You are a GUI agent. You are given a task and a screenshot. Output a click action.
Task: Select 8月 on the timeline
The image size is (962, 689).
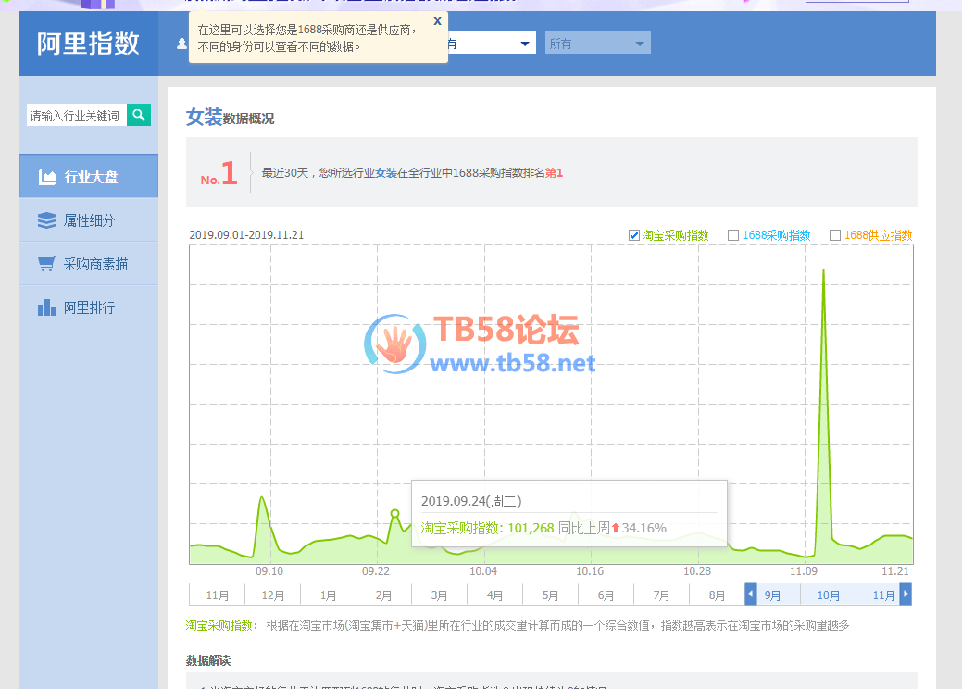click(717, 595)
